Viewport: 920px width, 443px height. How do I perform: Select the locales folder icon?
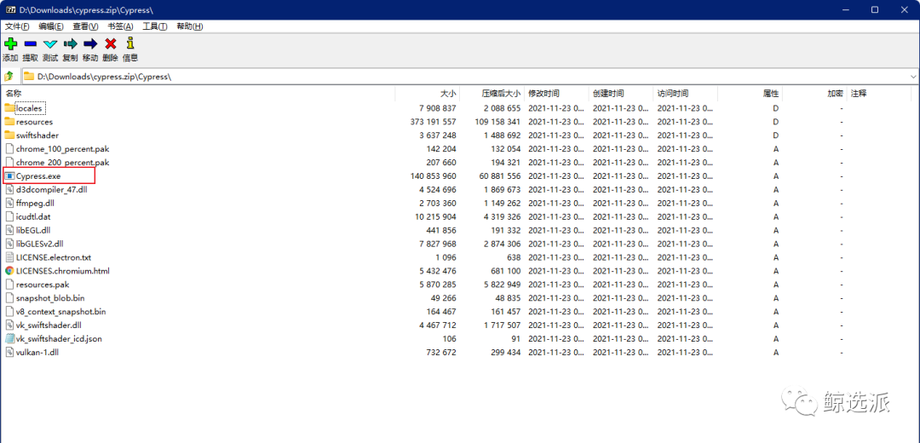click(9, 108)
